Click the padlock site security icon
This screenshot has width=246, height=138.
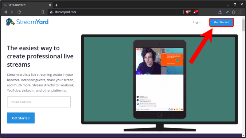[51, 12]
